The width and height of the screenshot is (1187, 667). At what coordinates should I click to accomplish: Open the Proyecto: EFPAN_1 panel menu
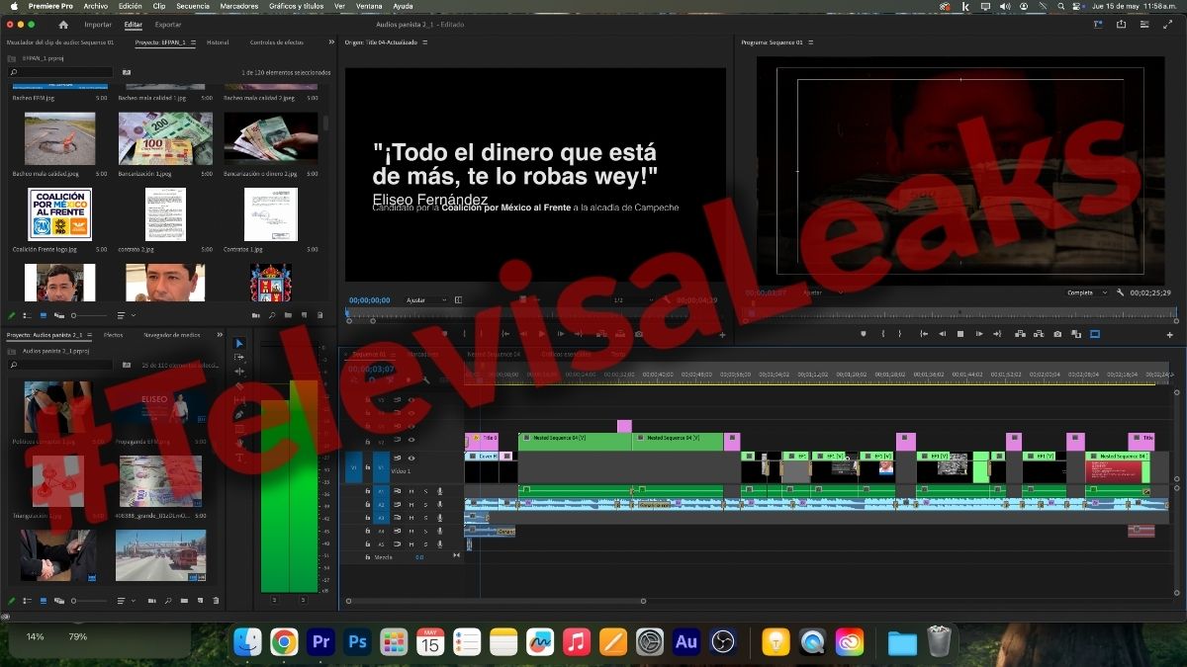194,42
